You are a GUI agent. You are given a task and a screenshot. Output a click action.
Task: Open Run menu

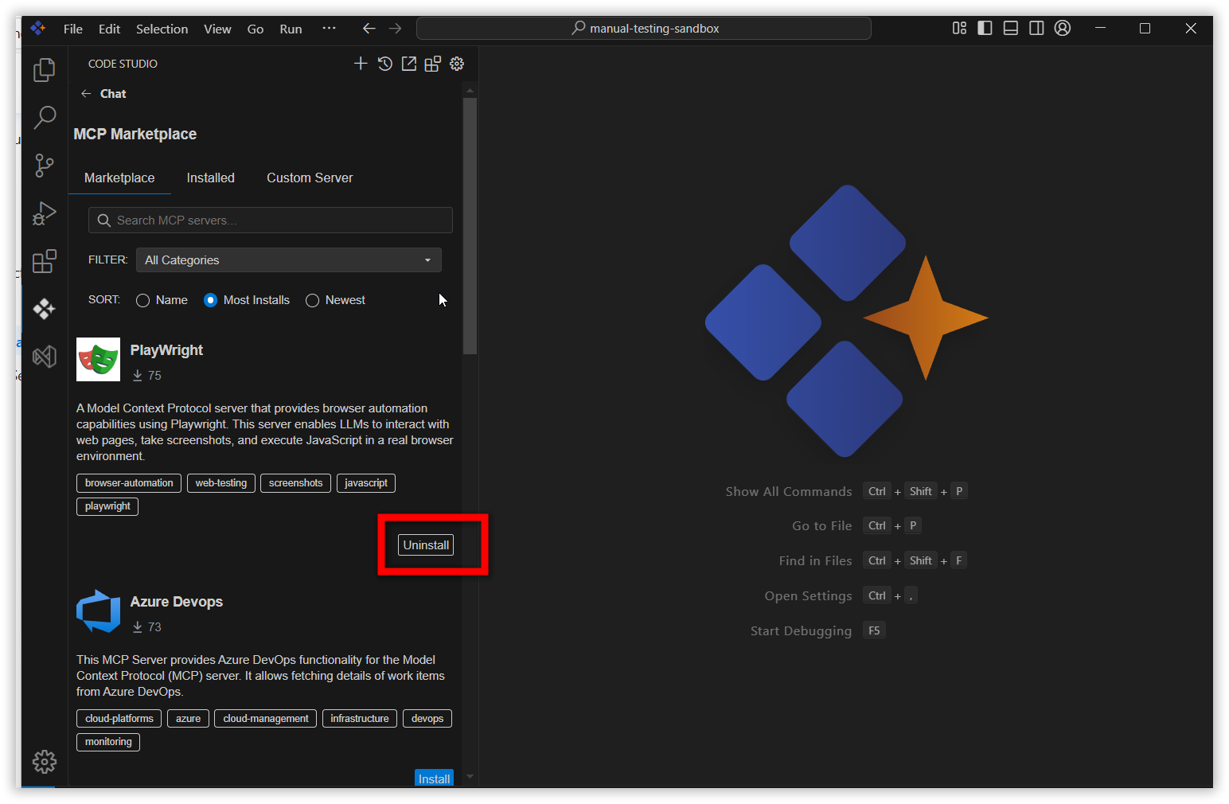tap(291, 29)
